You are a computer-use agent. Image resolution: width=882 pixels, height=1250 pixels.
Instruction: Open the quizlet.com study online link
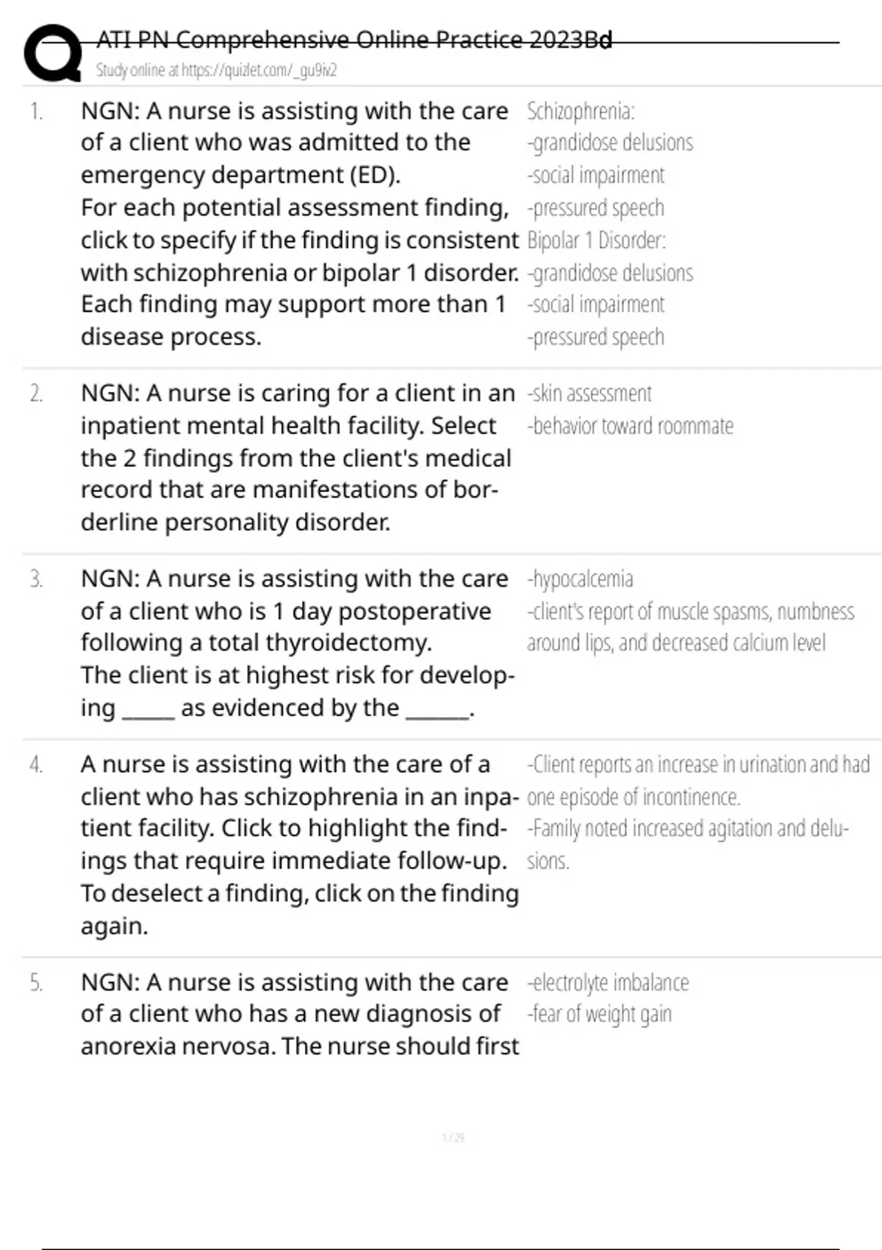(216, 71)
